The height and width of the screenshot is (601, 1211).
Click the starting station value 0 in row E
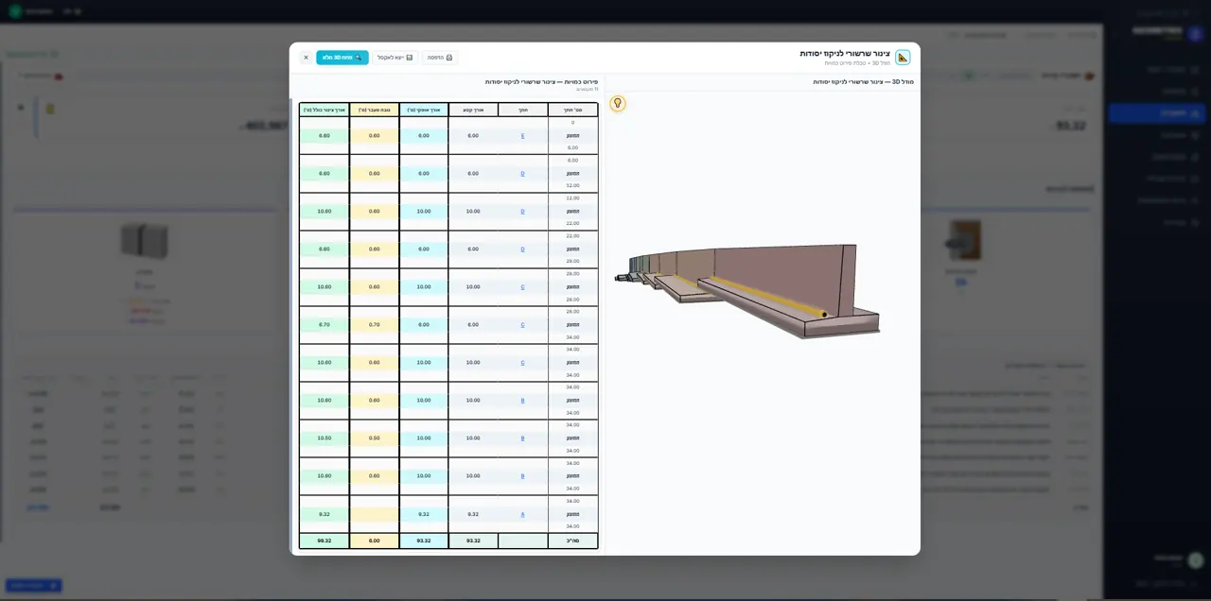click(572, 123)
